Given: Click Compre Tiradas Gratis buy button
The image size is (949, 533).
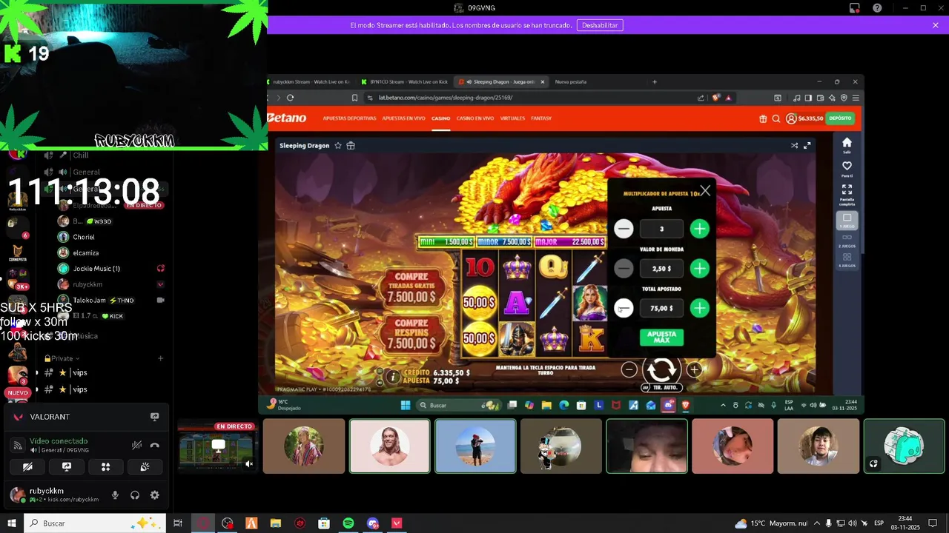Looking at the screenshot, I should pyautogui.click(x=411, y=289).
